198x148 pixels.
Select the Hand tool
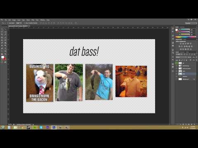(x=2, y=54)
